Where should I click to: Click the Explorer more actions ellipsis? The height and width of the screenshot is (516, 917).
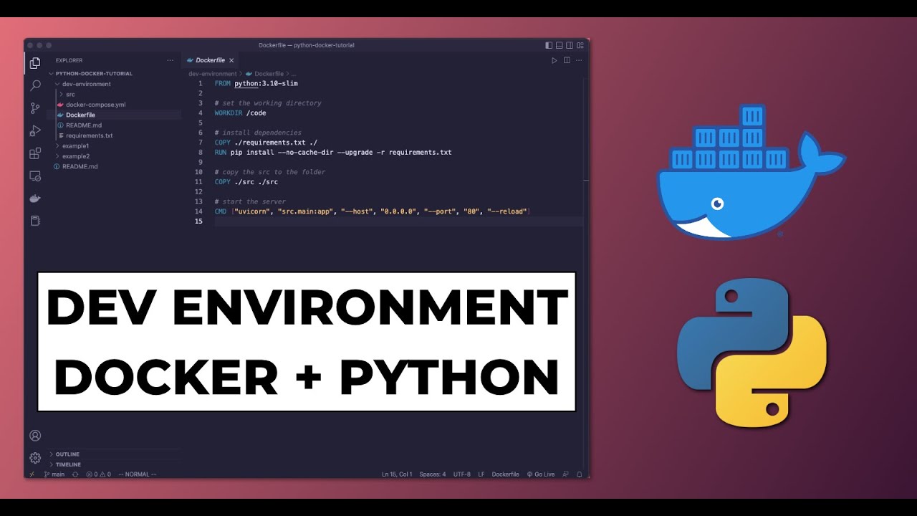point(170,60)
